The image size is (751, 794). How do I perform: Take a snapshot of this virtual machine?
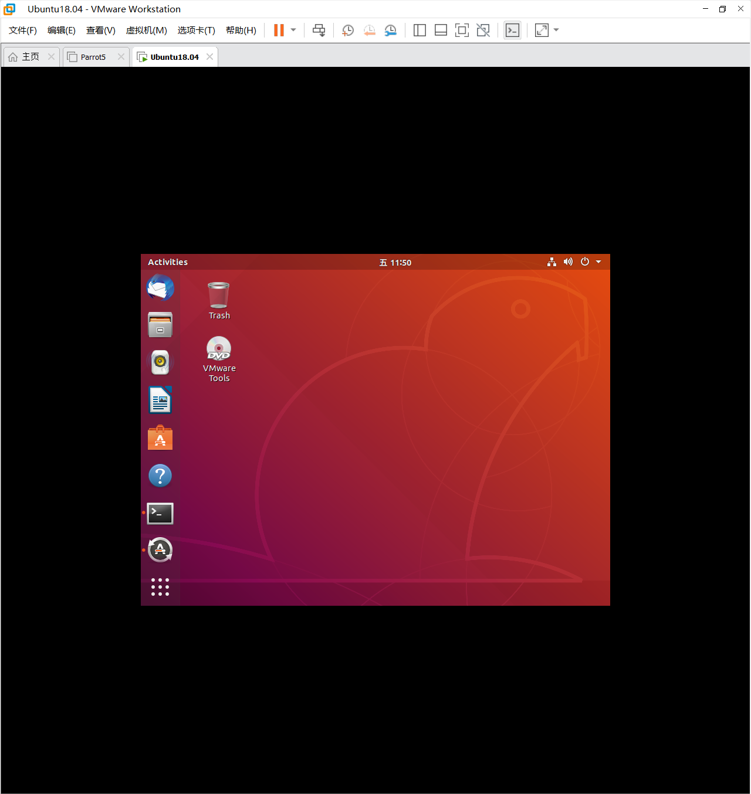click(x=348, y=30)
